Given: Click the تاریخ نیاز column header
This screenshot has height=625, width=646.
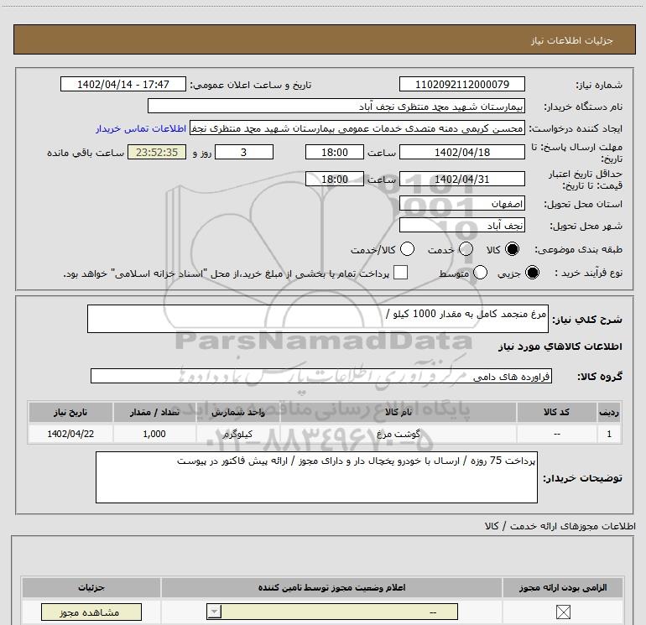Looking at the screenshot, I should click(70, 412).
